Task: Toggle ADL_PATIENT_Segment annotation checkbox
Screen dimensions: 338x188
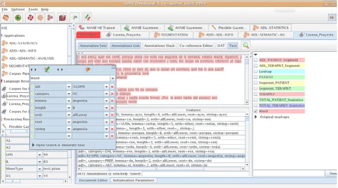Action: pos(256,60)
